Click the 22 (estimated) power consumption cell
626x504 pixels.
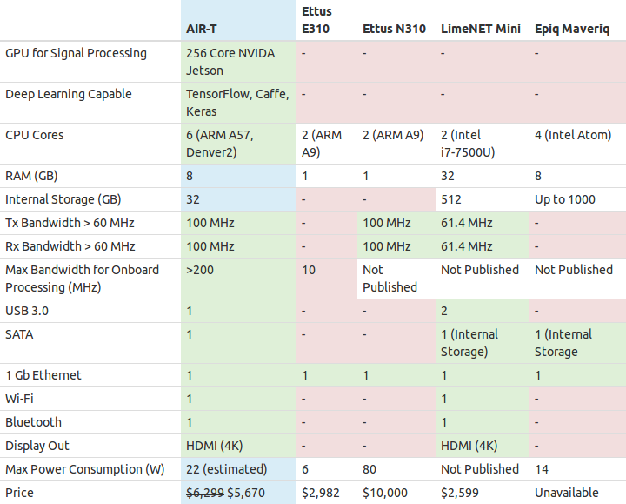(226, 469)
